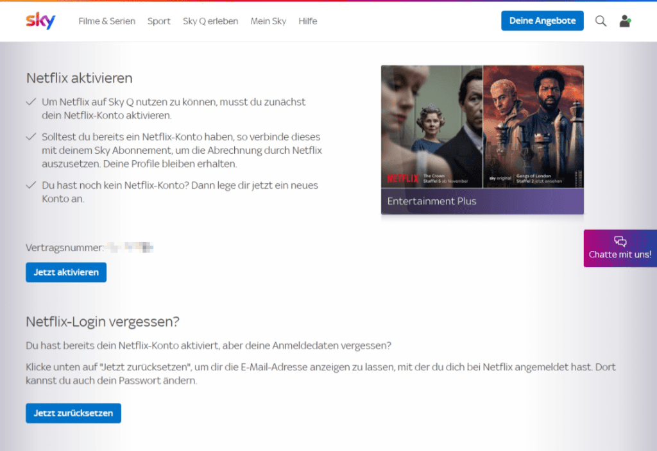657x451 pixels.
Task: Open the Filme & Serien menu
Action: (107, 20)
